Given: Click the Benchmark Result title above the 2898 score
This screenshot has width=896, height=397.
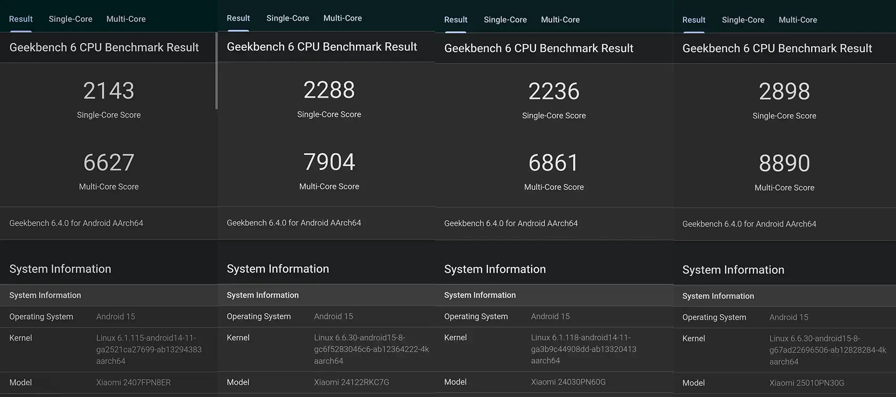Looking at the screenshot, I should coord(777,48).
